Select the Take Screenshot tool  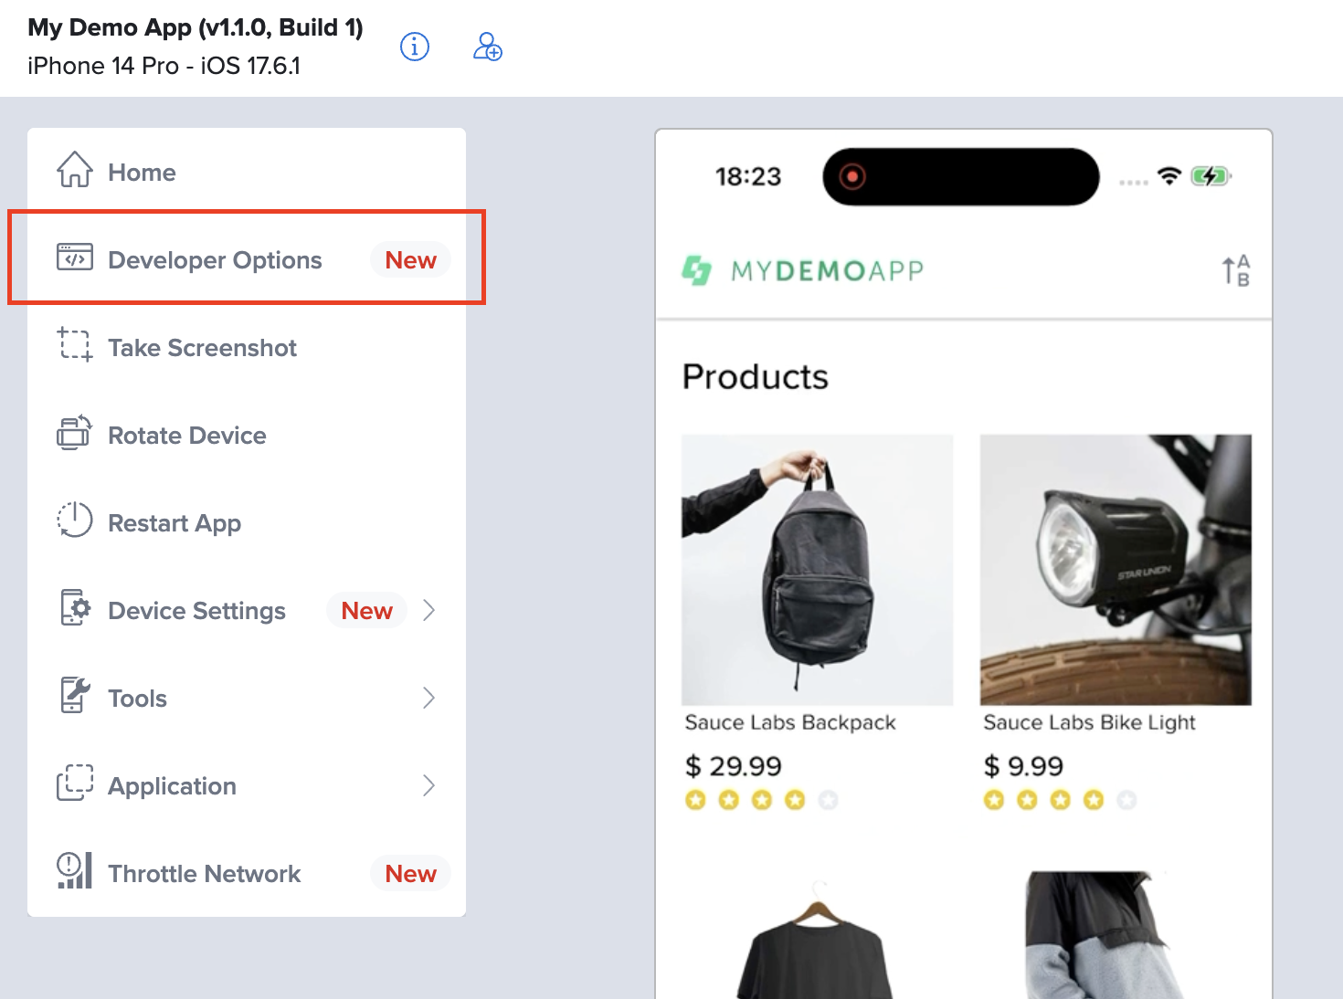202,347
